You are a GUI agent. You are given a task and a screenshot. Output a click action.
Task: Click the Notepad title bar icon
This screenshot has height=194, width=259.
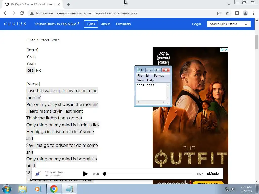138,70
